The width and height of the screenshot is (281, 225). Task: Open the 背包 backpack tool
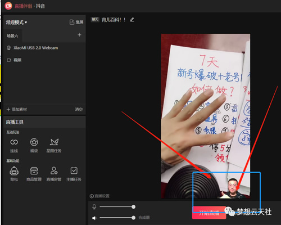pyautogui.click(x=14, y=174)
